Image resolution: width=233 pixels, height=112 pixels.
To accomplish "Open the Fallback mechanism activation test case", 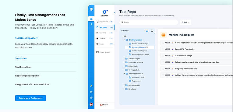I will click(197, 62).
